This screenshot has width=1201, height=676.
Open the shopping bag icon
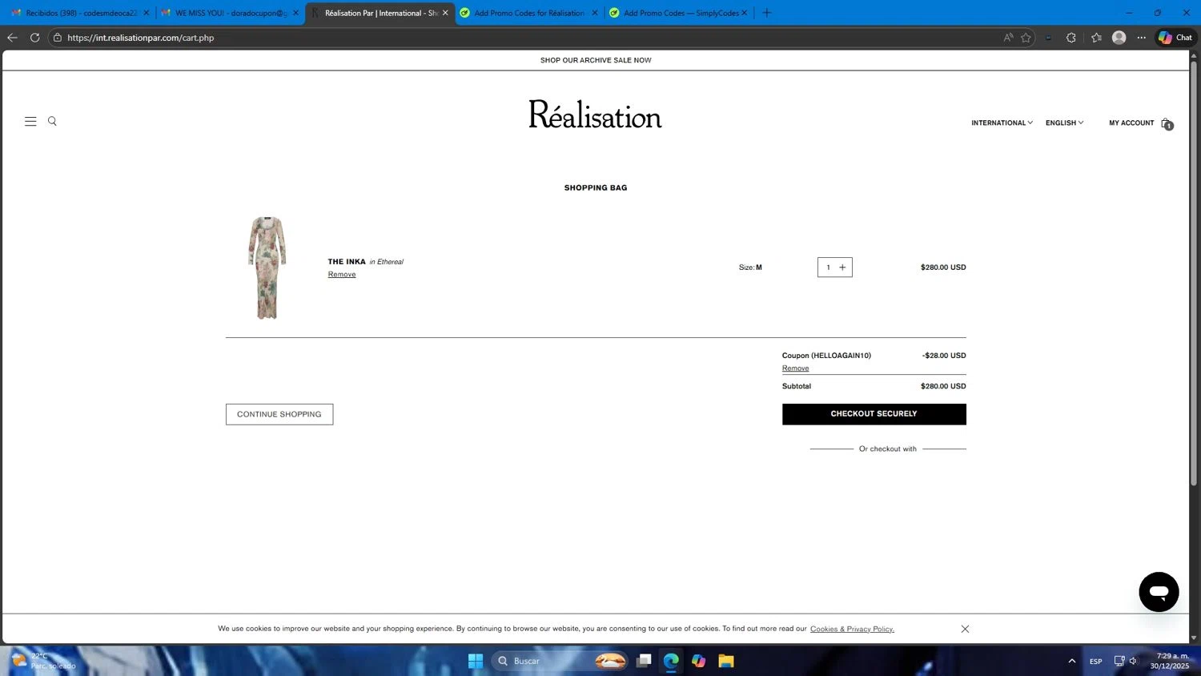coord(1167,123)
